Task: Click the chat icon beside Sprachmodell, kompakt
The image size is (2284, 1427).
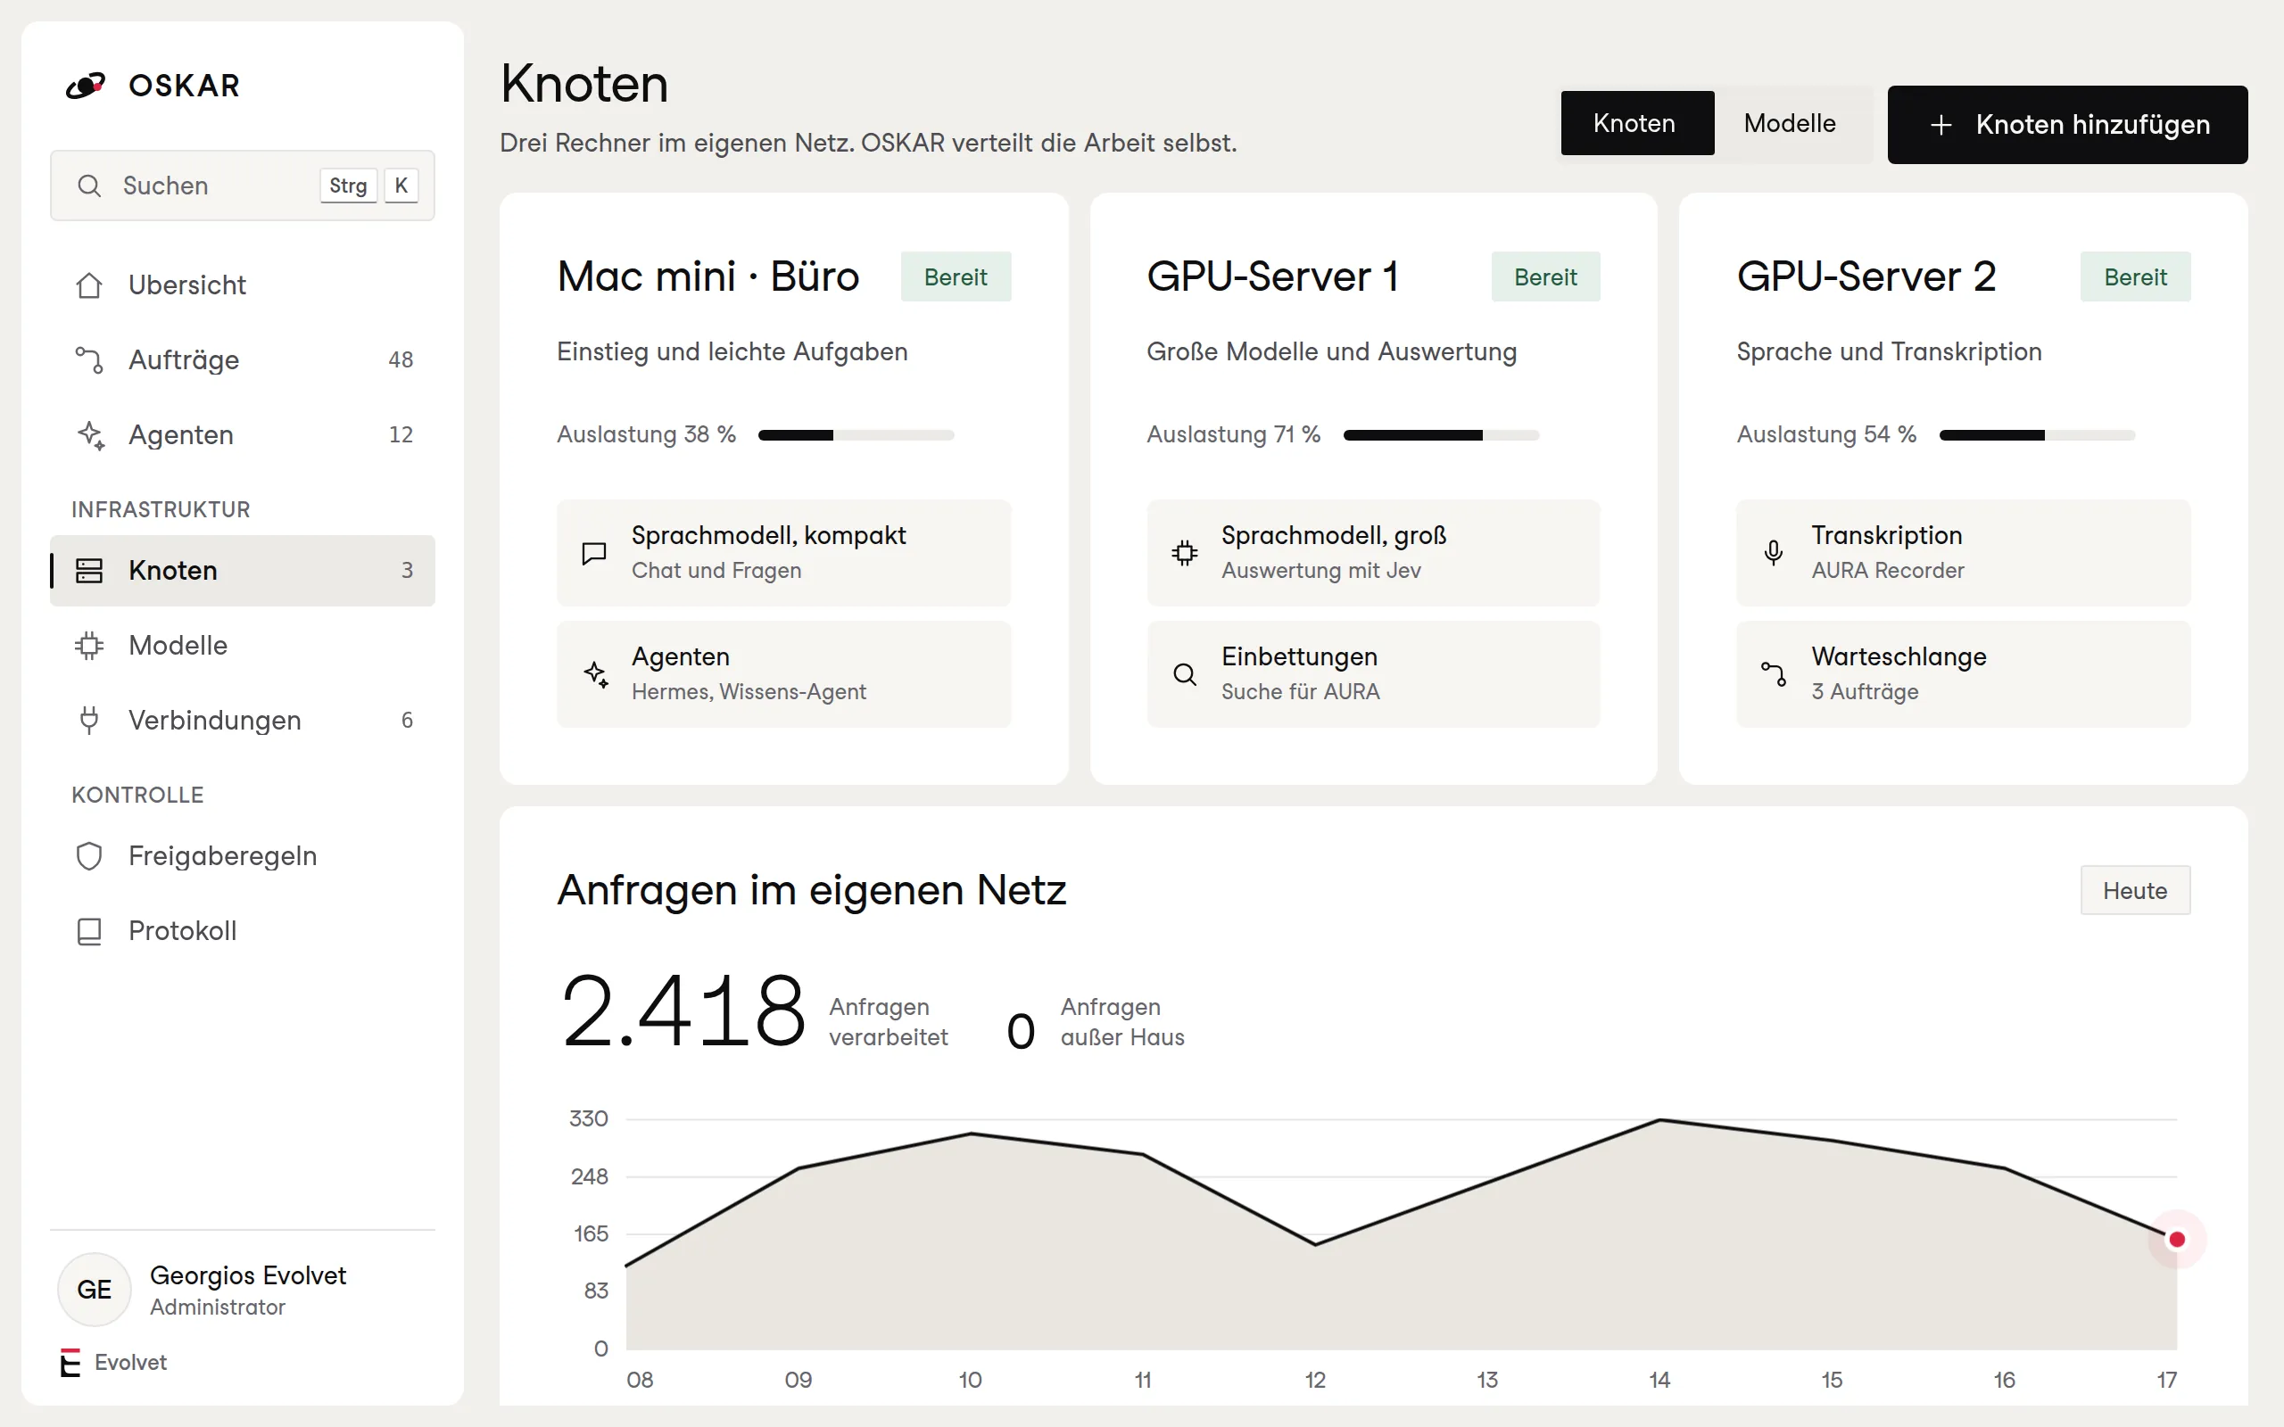Action: click(x=593, y=553)
